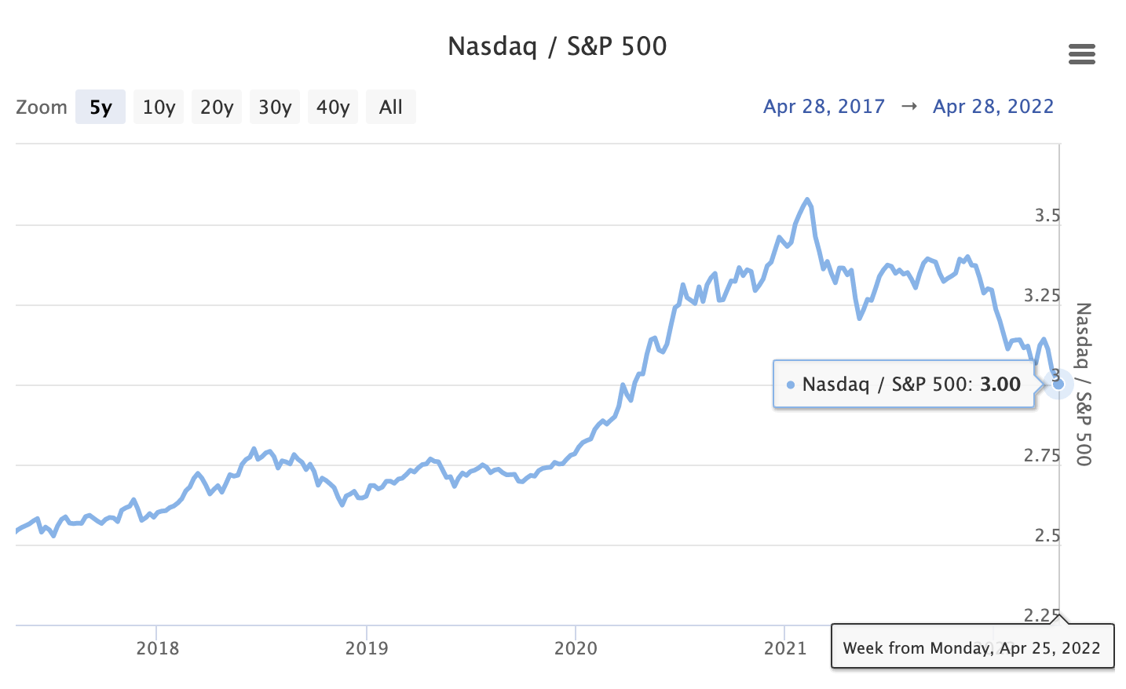Select the 5y zoom range
1126x689 pixels.
click(x=101, y=108)
